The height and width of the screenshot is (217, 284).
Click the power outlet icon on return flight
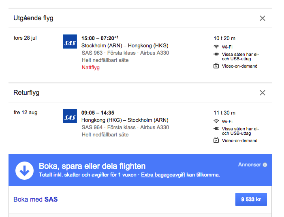pyautogui.click(x=216, y=129)
